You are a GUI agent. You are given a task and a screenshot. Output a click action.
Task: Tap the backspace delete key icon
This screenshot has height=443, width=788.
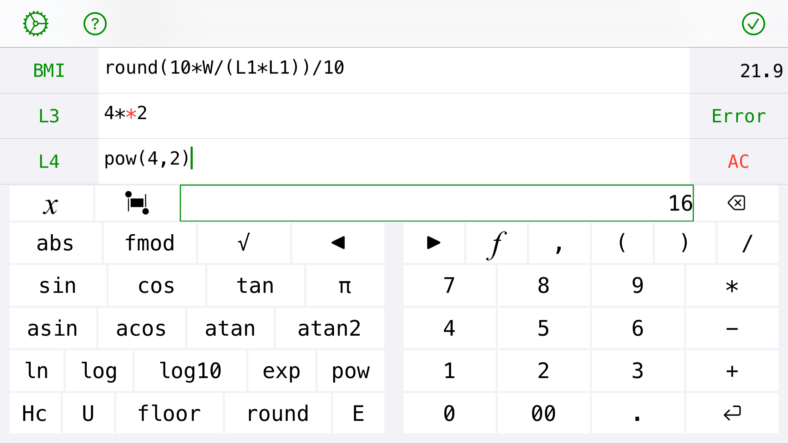736,203
